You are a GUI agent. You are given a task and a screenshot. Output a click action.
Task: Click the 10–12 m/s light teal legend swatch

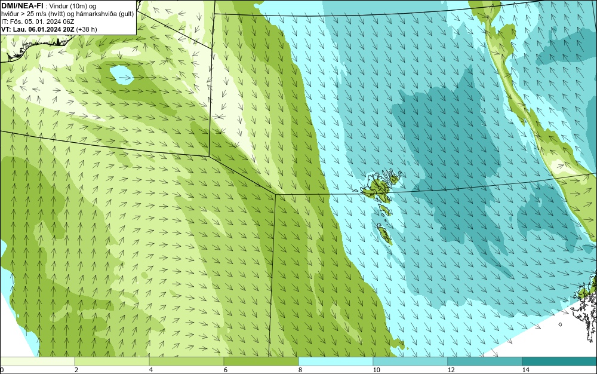[411, 361]
